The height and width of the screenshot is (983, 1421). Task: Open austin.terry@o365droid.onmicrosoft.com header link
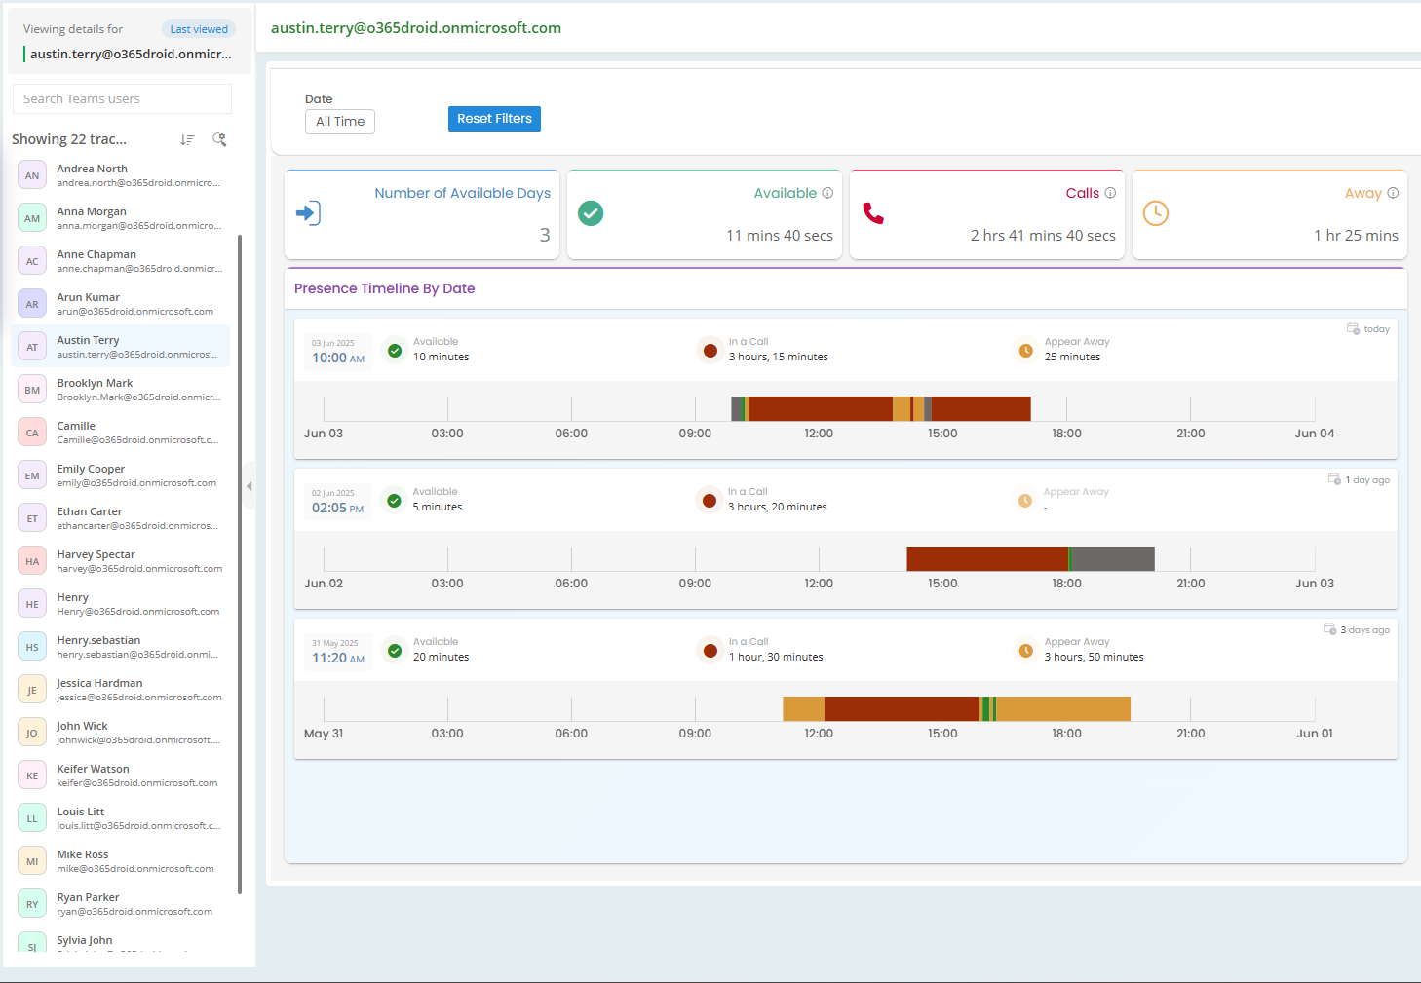416,28
